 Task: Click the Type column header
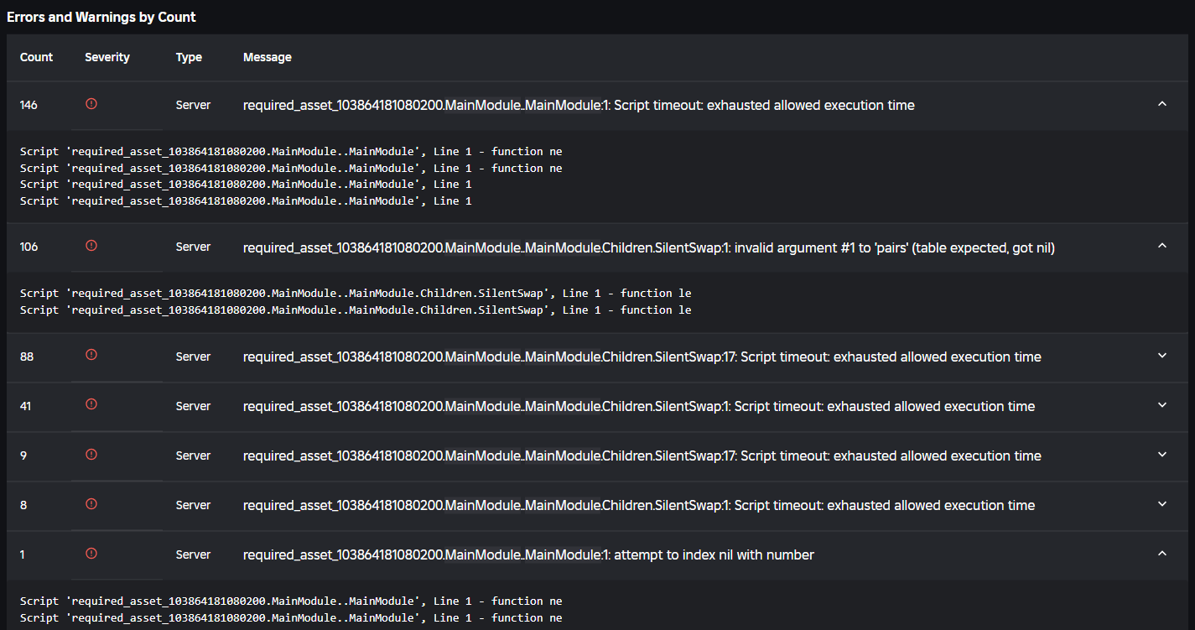189,57
